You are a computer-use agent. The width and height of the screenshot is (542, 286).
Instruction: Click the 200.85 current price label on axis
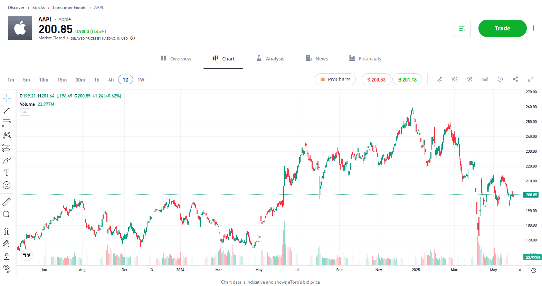531,195
